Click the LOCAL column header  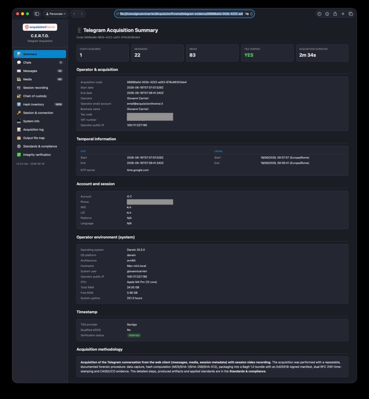click(x=219, y=151)
